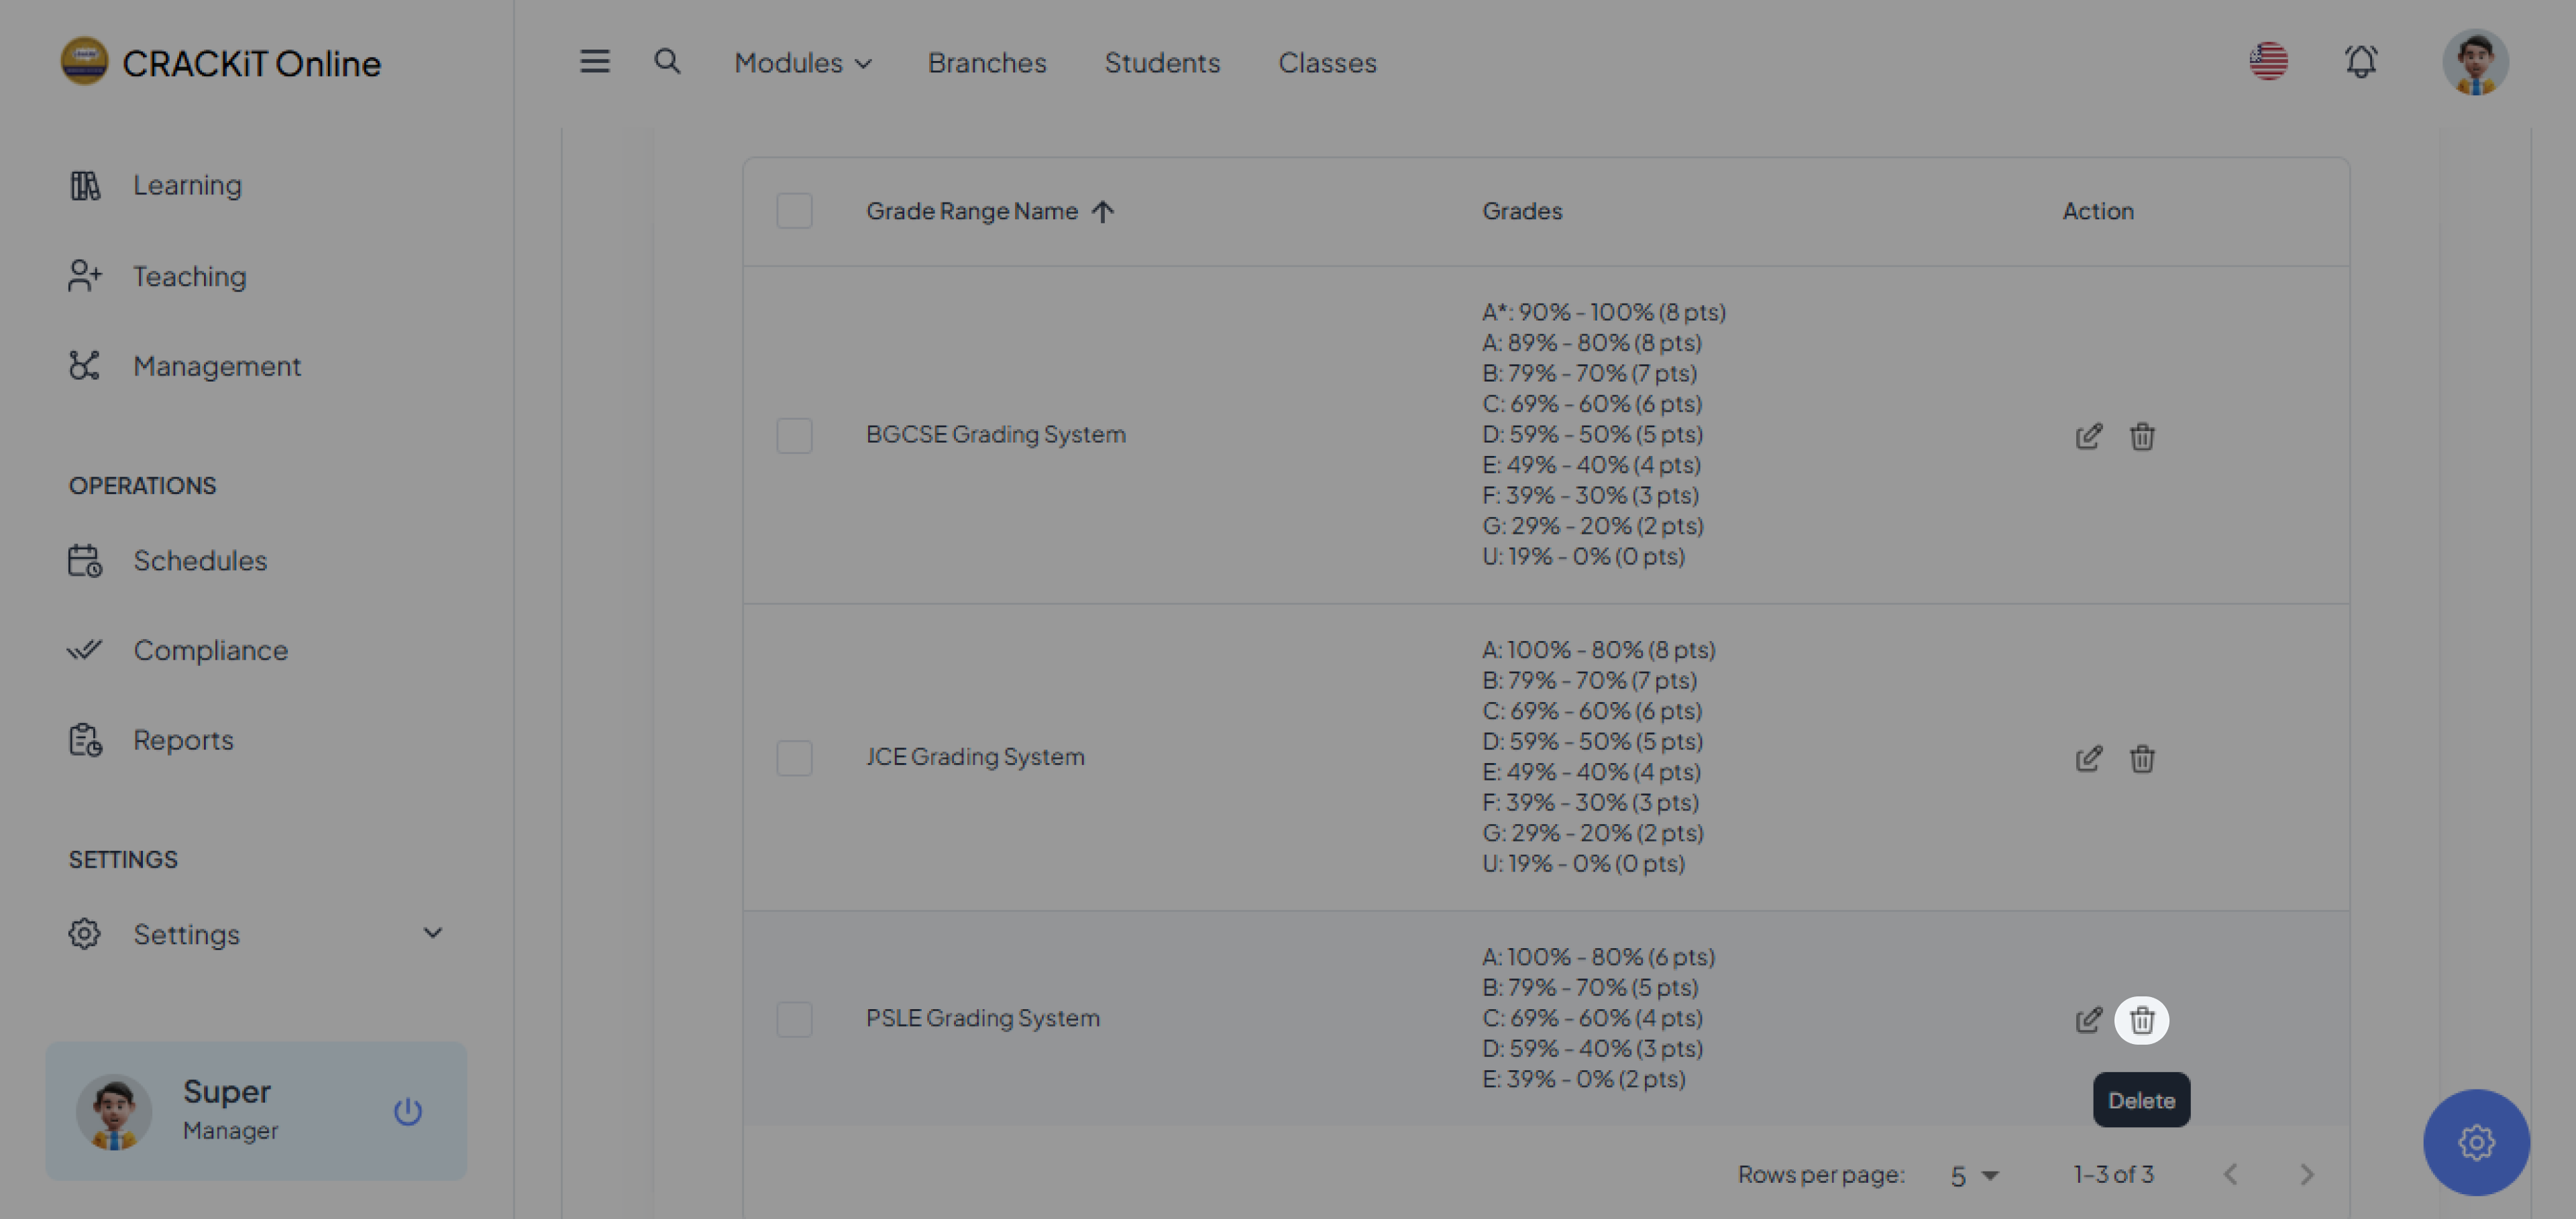Toggle the hamburger sidebar menu
The width and height of the screenshot is (2576, 1219).
594,62
